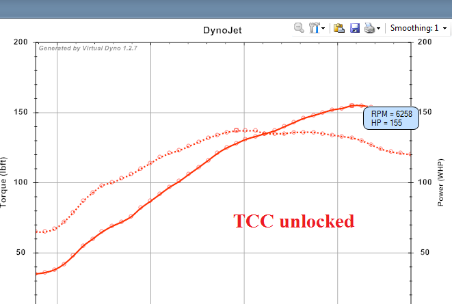
Task: Select the DynoJet chart title
Action: pos(222,30)
